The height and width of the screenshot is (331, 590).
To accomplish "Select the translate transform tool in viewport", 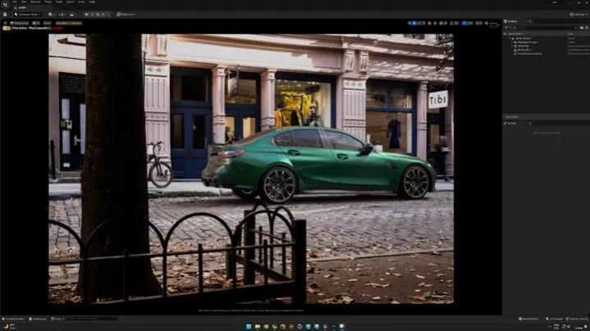I will pyautogui.click(x=416, y=22).
